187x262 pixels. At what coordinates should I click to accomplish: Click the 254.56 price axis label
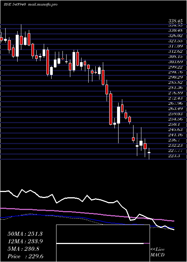point(175,119)
